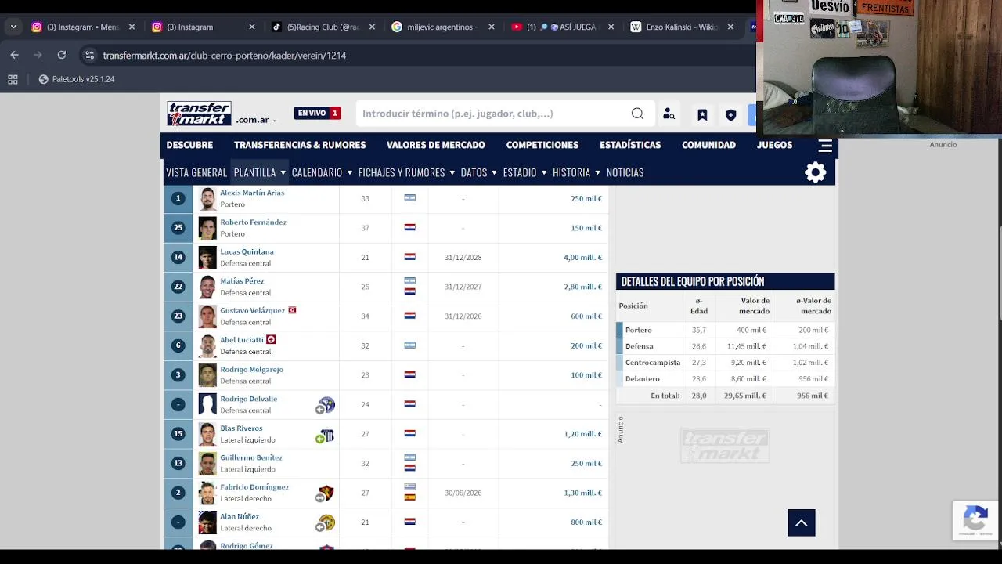The image size is (1002, 564).
Task: Click the browser address bar URL
Action: point(225,56)
